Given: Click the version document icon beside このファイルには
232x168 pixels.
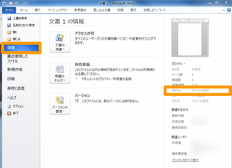Looking at the screenshot, I should click(77, 101).
